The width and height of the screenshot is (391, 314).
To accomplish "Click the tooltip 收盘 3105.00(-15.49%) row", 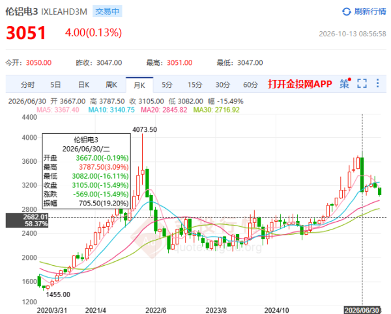I will [x=86, y=185].
